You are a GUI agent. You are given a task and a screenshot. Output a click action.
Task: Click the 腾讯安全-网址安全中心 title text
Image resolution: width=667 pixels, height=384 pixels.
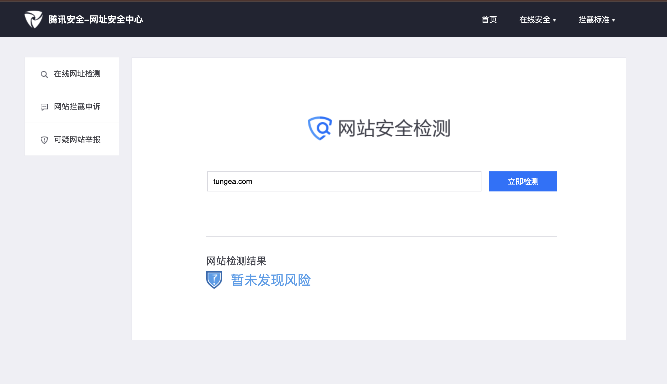pos(96,20)
